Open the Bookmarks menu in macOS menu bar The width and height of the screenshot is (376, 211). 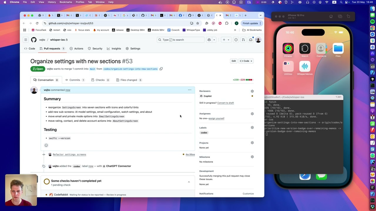pyautogui.click(x=66, y=2)
